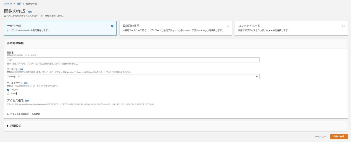The width and height of the screenshot is (351, 142).
Task: Expand デフォルトの実行ロールの変更 section
Action: (24, 114)
